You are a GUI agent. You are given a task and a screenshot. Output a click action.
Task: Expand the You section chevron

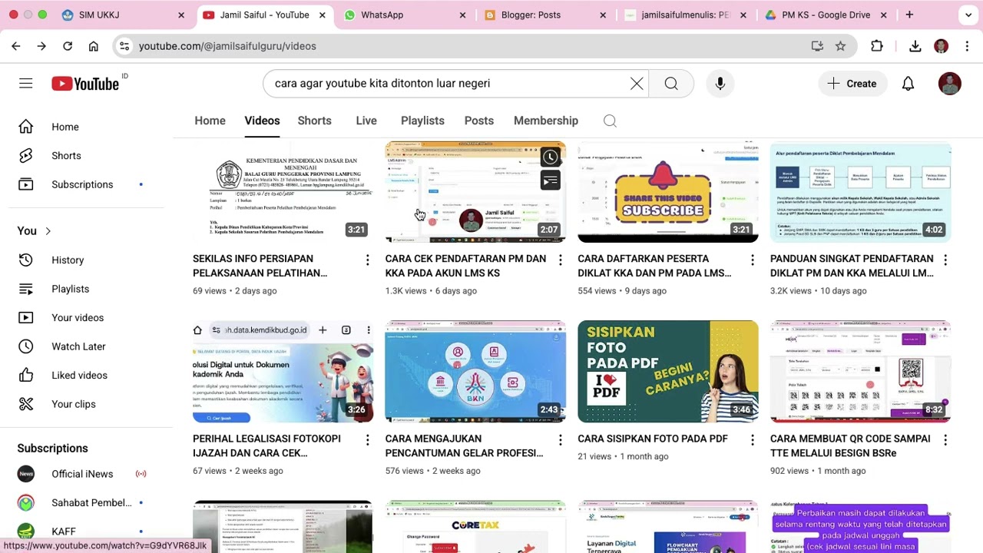[48, 231]
